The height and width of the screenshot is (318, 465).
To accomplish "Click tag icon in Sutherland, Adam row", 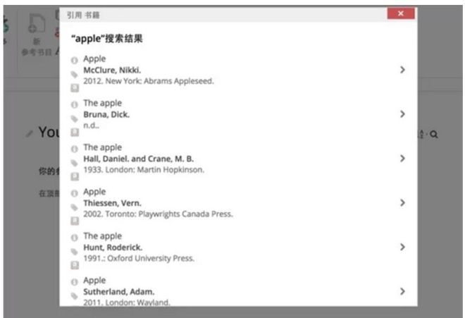I will [x=75, y=295].
